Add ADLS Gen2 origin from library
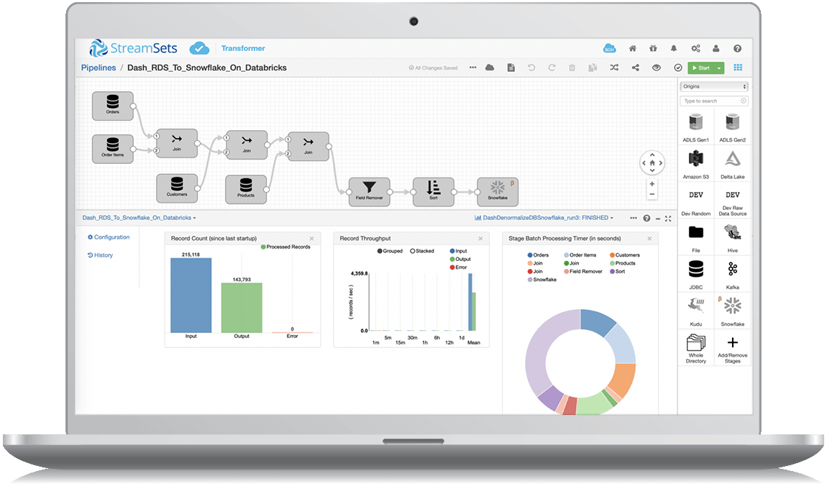Viewport: 827px width, 489px height. [x=733, y=127]
